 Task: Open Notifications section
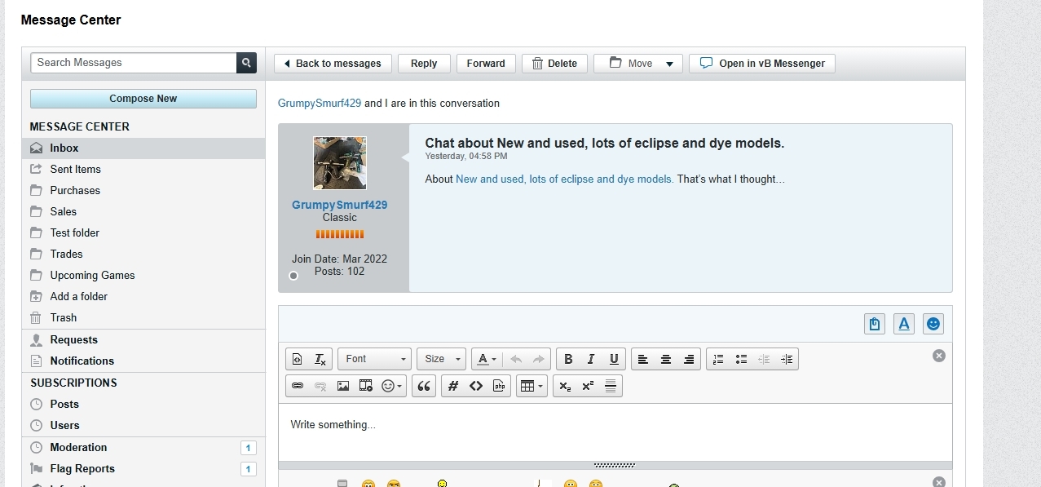143,361
